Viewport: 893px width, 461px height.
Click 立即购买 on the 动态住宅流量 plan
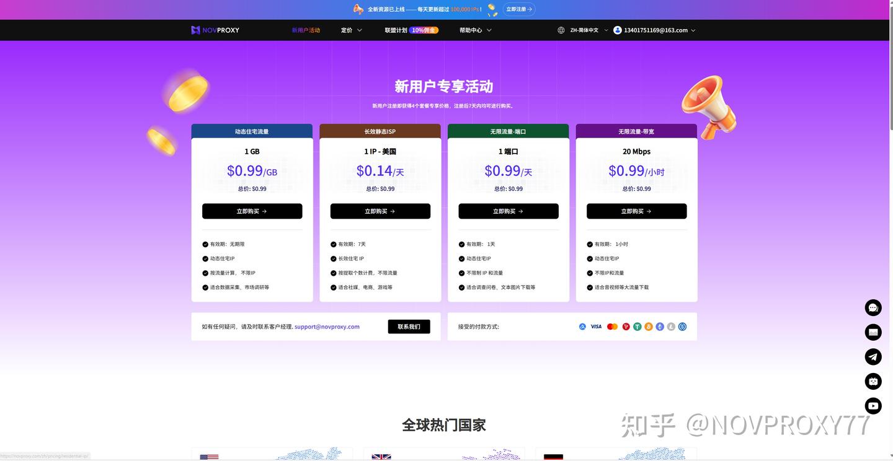(x=252, y=211)
